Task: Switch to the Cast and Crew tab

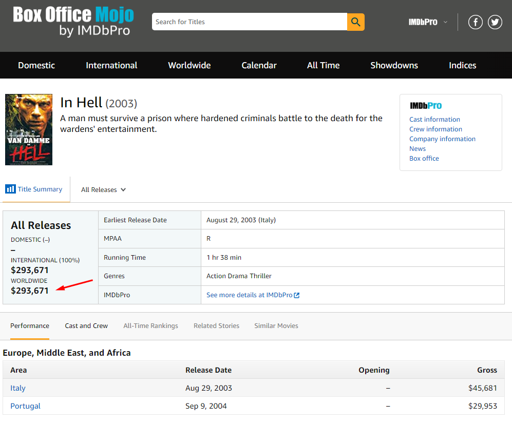Action: point(86,326)
